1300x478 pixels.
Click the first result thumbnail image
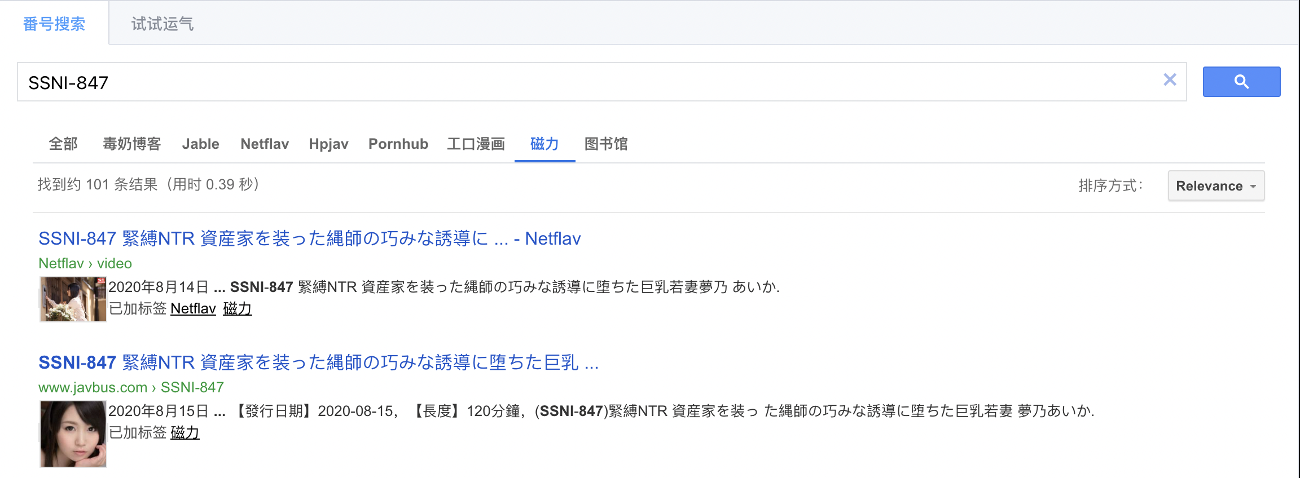click(x=73, y=299)
